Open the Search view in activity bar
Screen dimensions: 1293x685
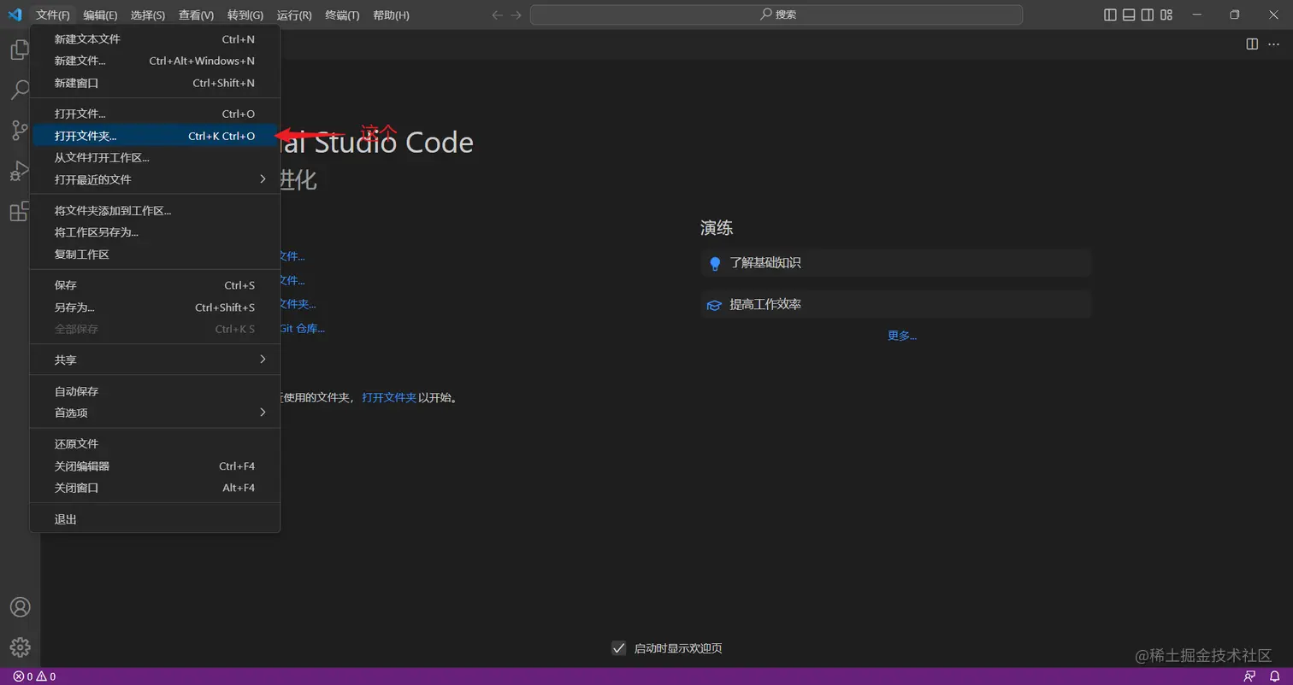tap(19, 90)
